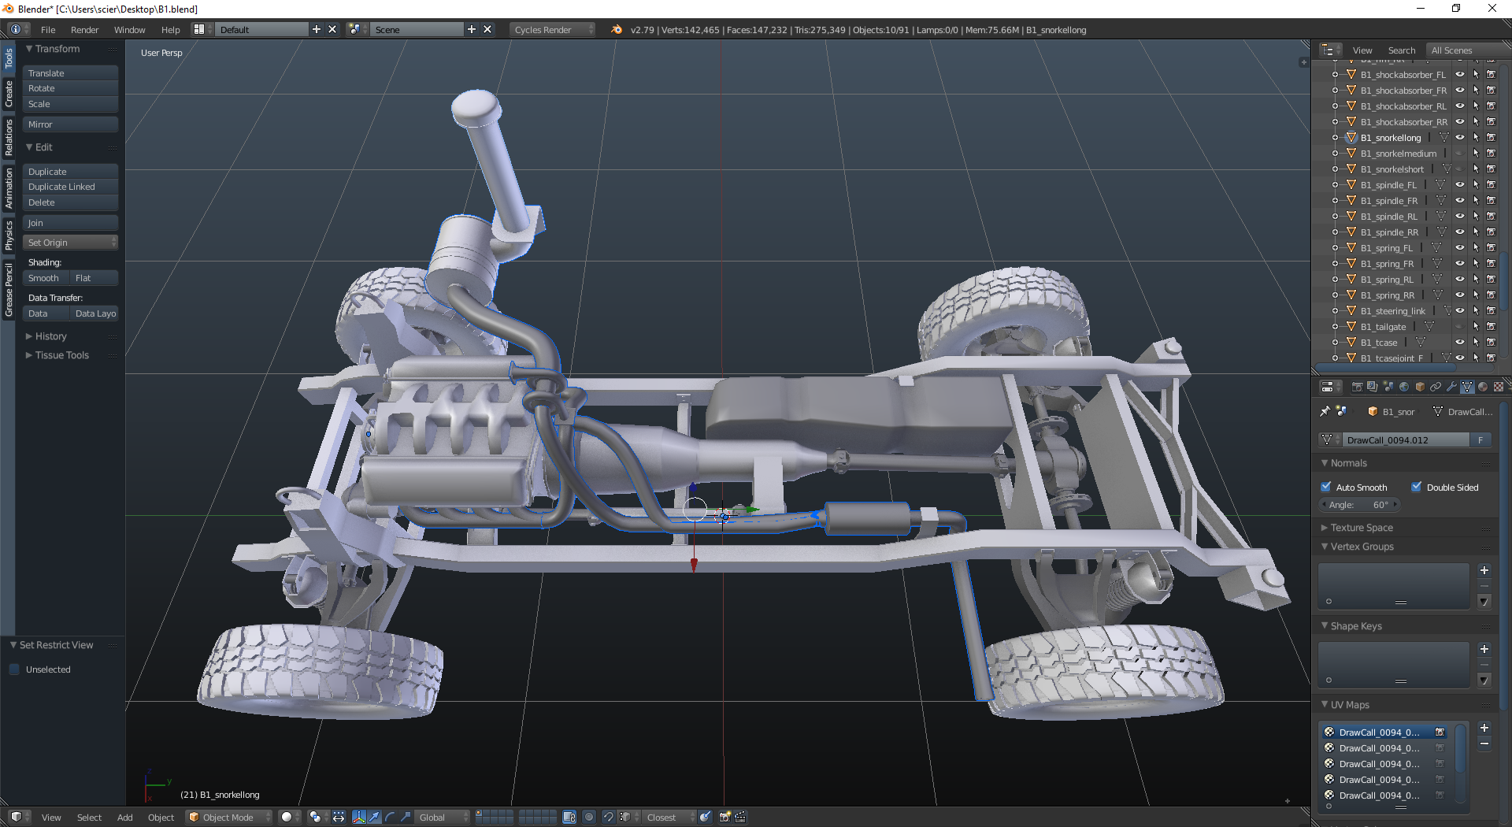Open the Constraints chain-link tab
Viewport: 1512px width, 827px height.
[1436, 387]
